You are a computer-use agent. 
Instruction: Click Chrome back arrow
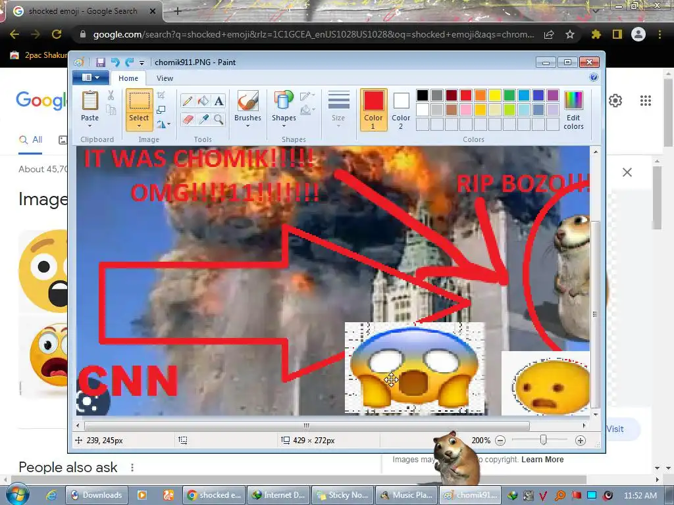point(14,34)
